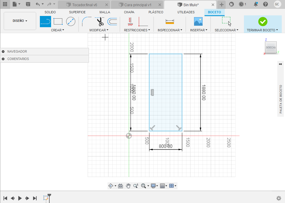Expand the COMENTARIOS panel
Image resolution: width=285 pixels, height=203 pixels.
tap(3, 59)
